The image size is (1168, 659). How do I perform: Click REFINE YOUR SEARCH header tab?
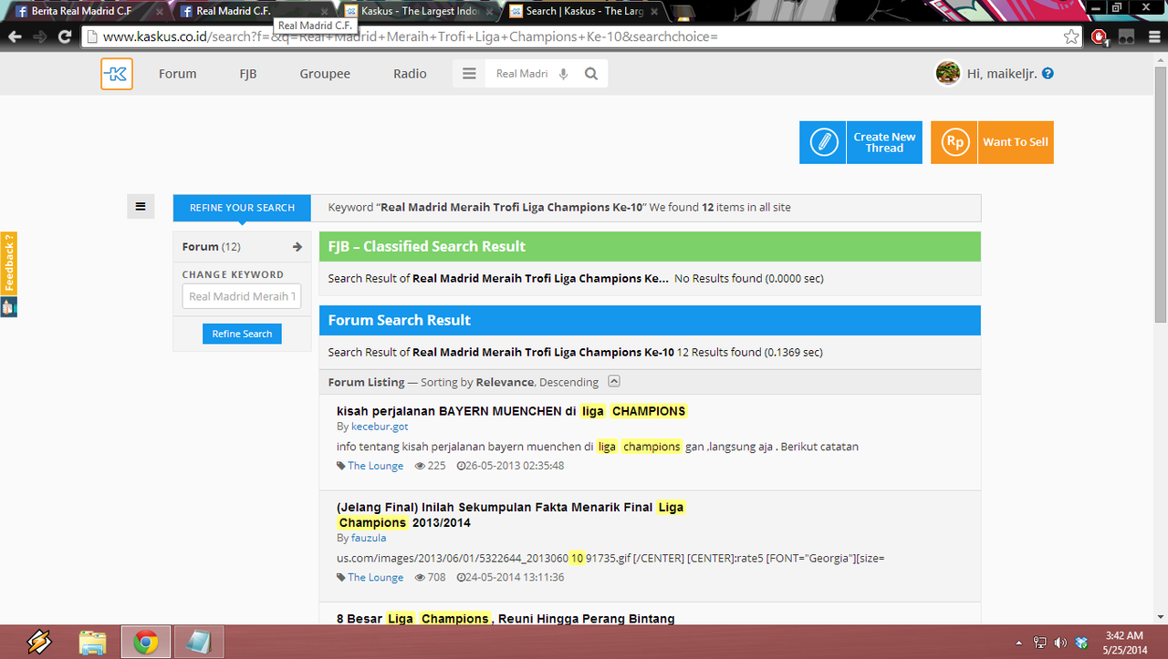point(242,208)
